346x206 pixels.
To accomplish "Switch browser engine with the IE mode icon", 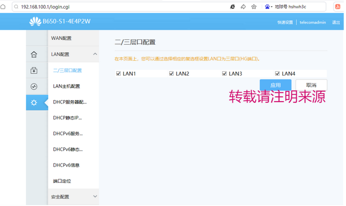I will [233, 7].
